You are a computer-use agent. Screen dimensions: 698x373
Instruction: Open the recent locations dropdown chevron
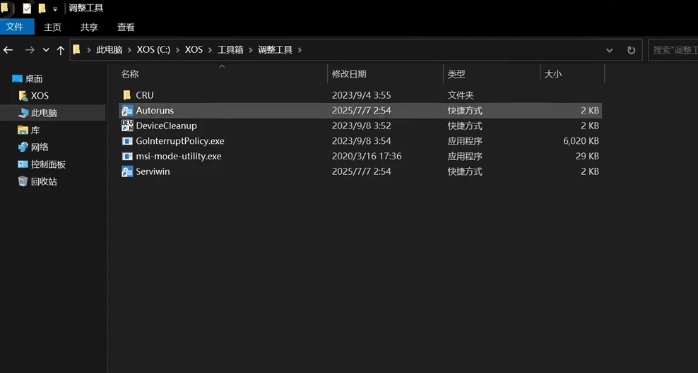coord(46,50)
